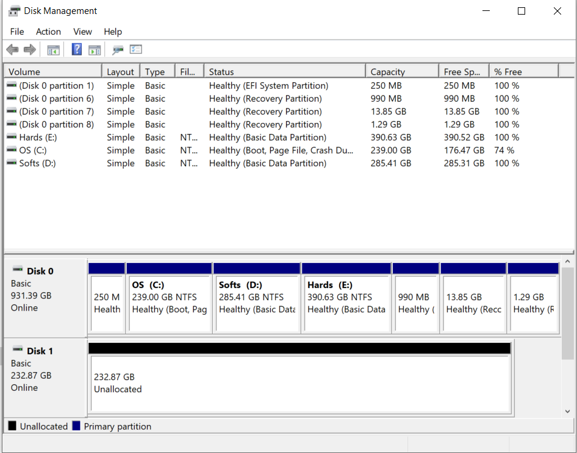Open the View menu
Viewport: 577px width, 453px height.
(82, 32)
